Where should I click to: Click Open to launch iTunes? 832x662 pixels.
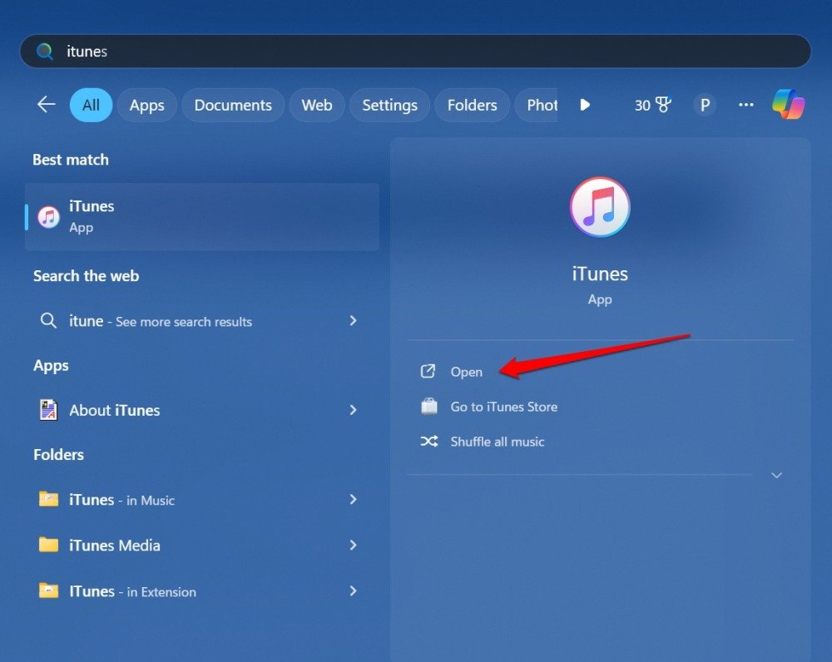(x=467, y=372)
